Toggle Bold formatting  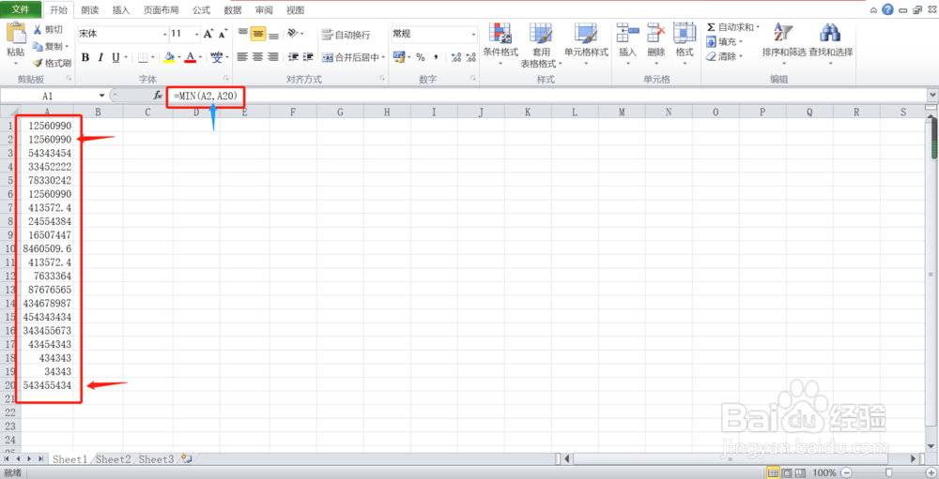coord(85,57)
